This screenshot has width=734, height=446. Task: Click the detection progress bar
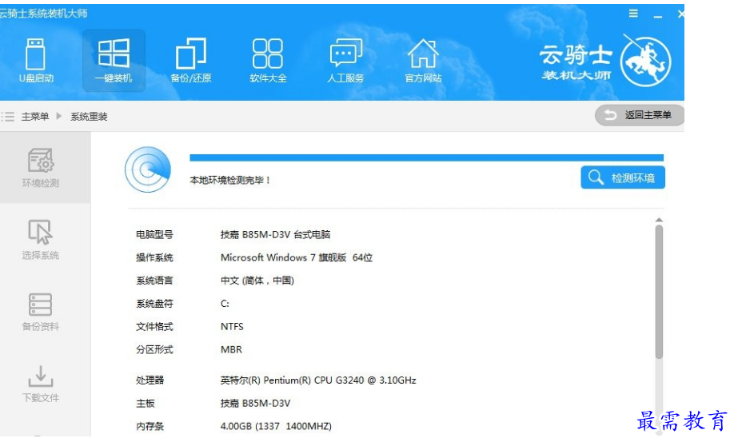point(426,157)
